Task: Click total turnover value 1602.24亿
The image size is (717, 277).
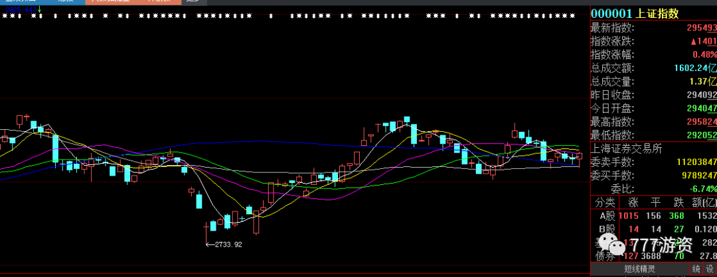Action: tap(695, 68)
